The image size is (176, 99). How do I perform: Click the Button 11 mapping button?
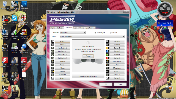point(117,75)
